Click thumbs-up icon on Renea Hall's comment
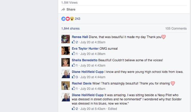 74,42
